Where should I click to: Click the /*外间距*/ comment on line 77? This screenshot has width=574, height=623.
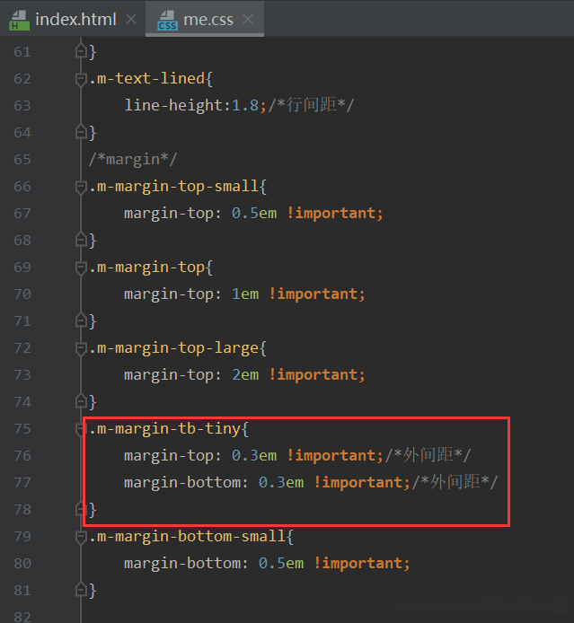455,482
